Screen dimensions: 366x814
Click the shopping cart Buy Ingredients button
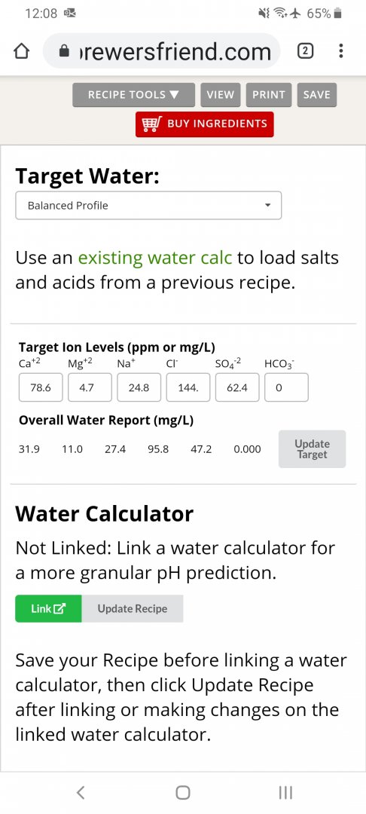coord(204,124)
